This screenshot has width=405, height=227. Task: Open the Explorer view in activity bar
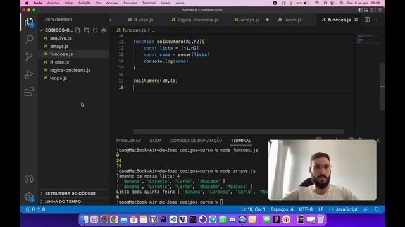click(29, 22)
